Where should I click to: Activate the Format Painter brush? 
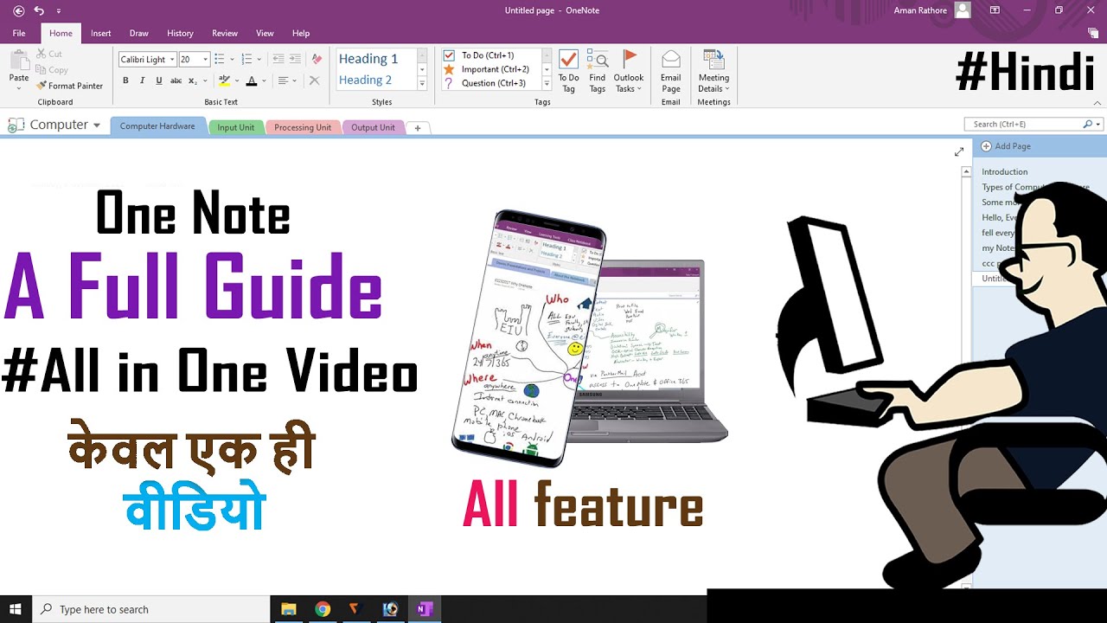point(69,86)
